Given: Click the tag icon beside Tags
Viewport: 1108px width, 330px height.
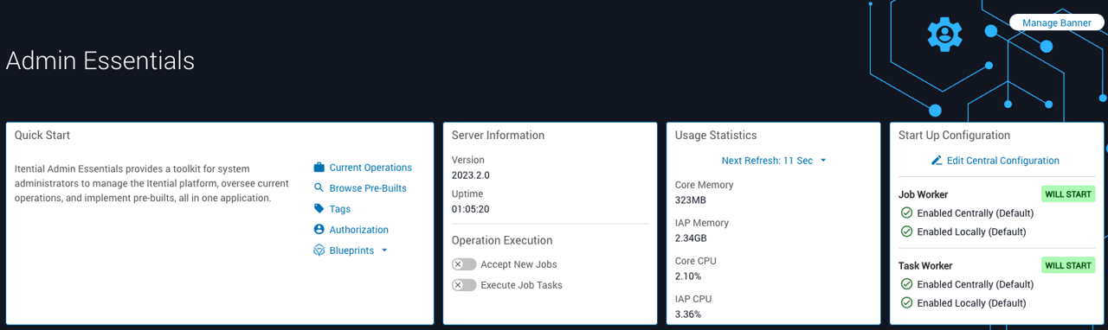Looking at the screenshot, I should [x=319, y=209].
